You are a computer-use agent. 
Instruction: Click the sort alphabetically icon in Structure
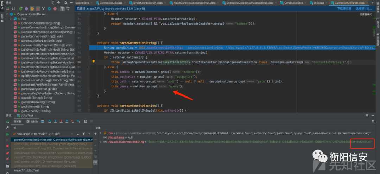tap(13, 9)
